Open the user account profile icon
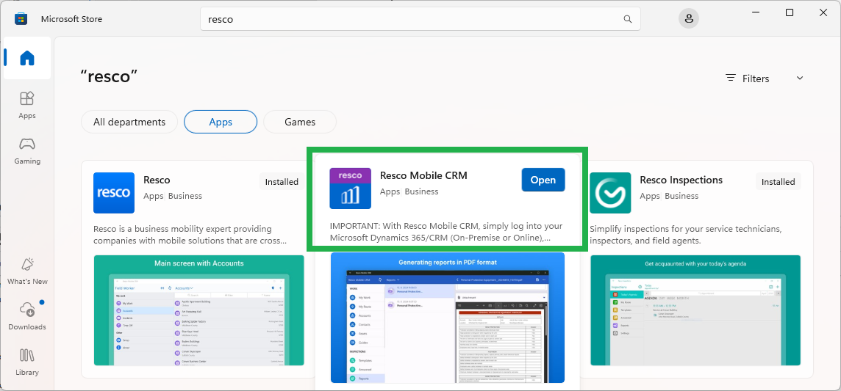The image size is (841, 391). point(689,19)
